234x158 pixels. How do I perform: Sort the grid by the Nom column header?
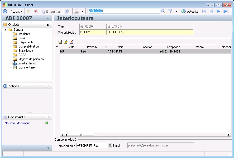tap(120, 47)
